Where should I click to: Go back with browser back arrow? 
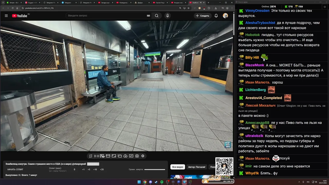point(3,8)
